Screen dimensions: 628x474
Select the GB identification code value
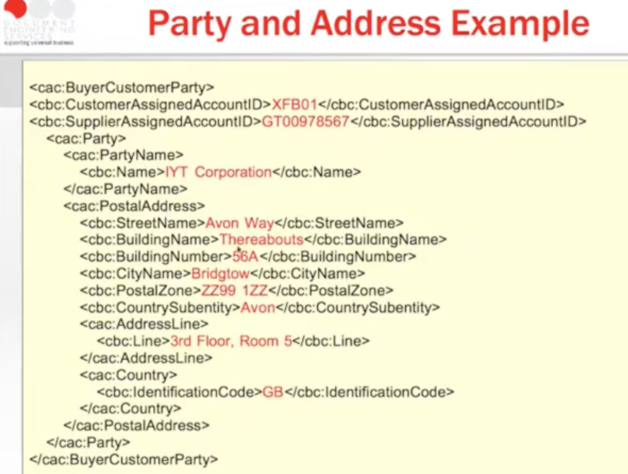pyautogui.click(x=273, y=392)
